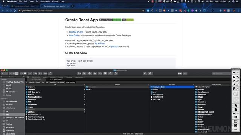Select YouTubeSeries in sidebar favorites
The height and width of the screenshot is (135, 241).
click(x=11, y=102)
